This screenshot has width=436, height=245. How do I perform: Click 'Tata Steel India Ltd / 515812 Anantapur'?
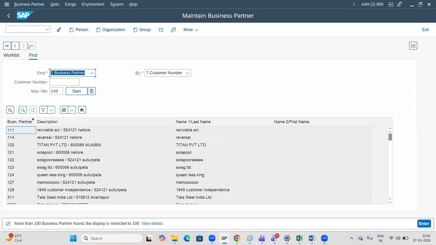pos(73,197)
